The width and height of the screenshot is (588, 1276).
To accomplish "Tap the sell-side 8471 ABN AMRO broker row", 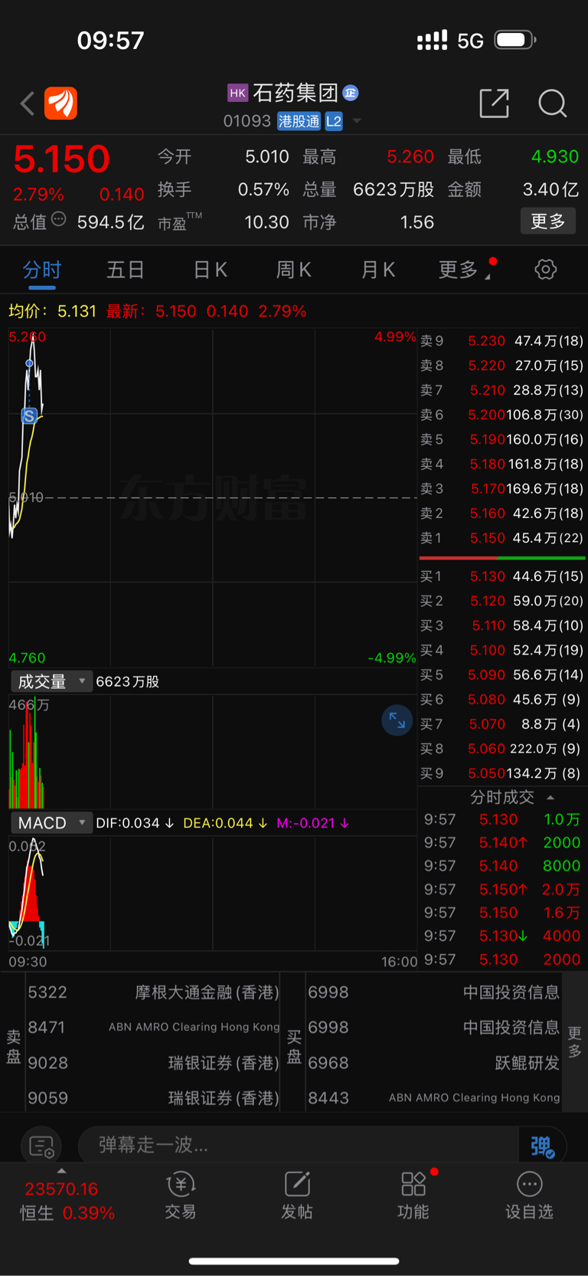I will pyautogui.click(x=153, y=1028).
